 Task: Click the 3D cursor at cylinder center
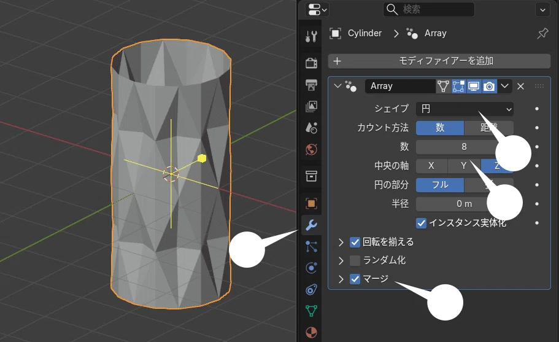[x=171, y=174]
